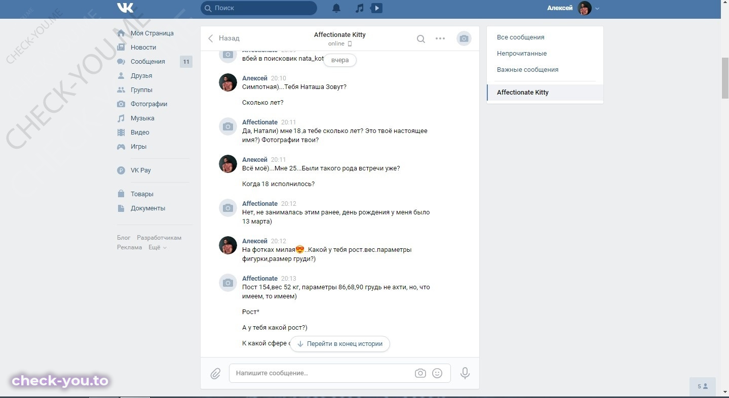Click the sender name Affectionate at 20:13
The width and height of the screenshot is (729, 398).
click(260, 279)
